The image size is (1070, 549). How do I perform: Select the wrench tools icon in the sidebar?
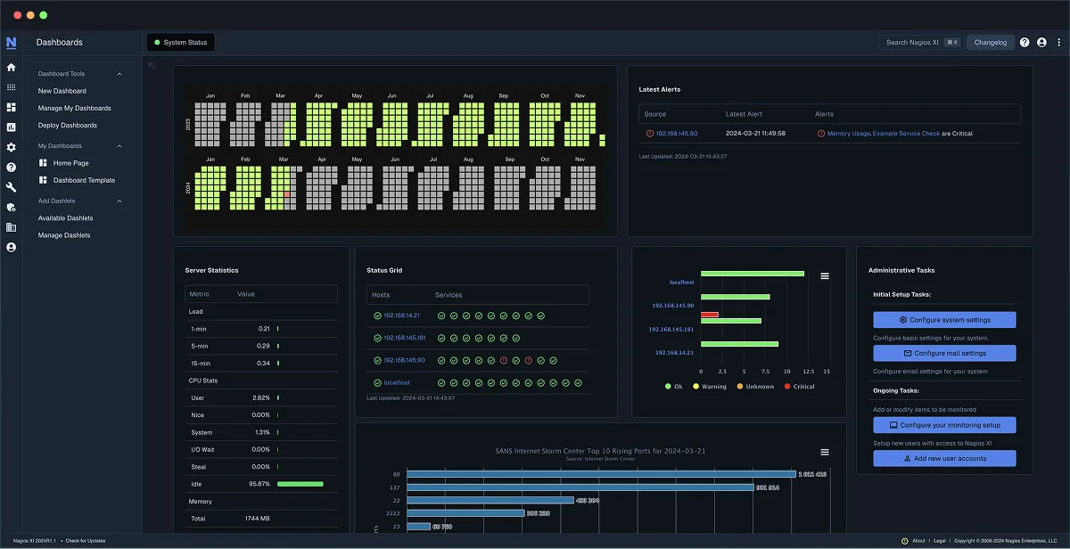click(10, 186)
